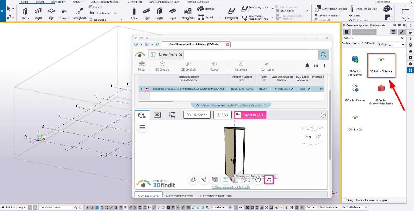This screenshot has width=414, height=211.
Task: Start a 3D Shape search
Action: click(x=162, y=66)
